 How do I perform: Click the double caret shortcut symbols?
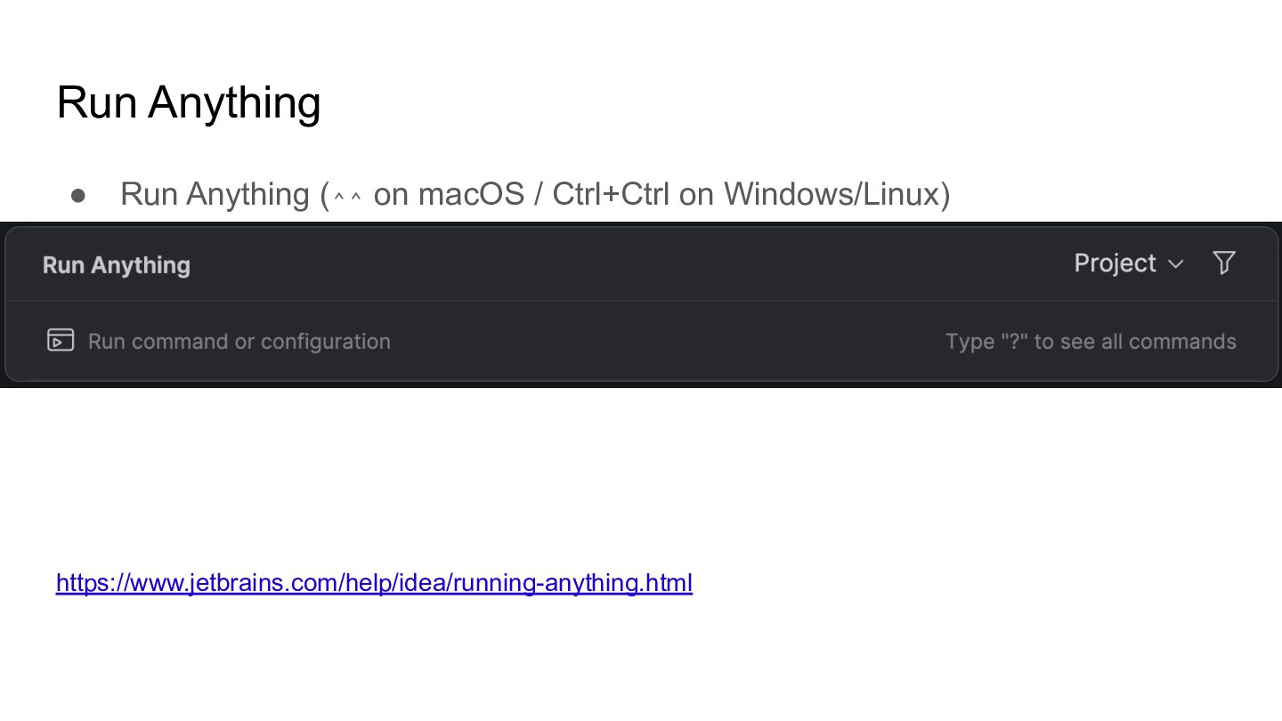pos(347,197)
